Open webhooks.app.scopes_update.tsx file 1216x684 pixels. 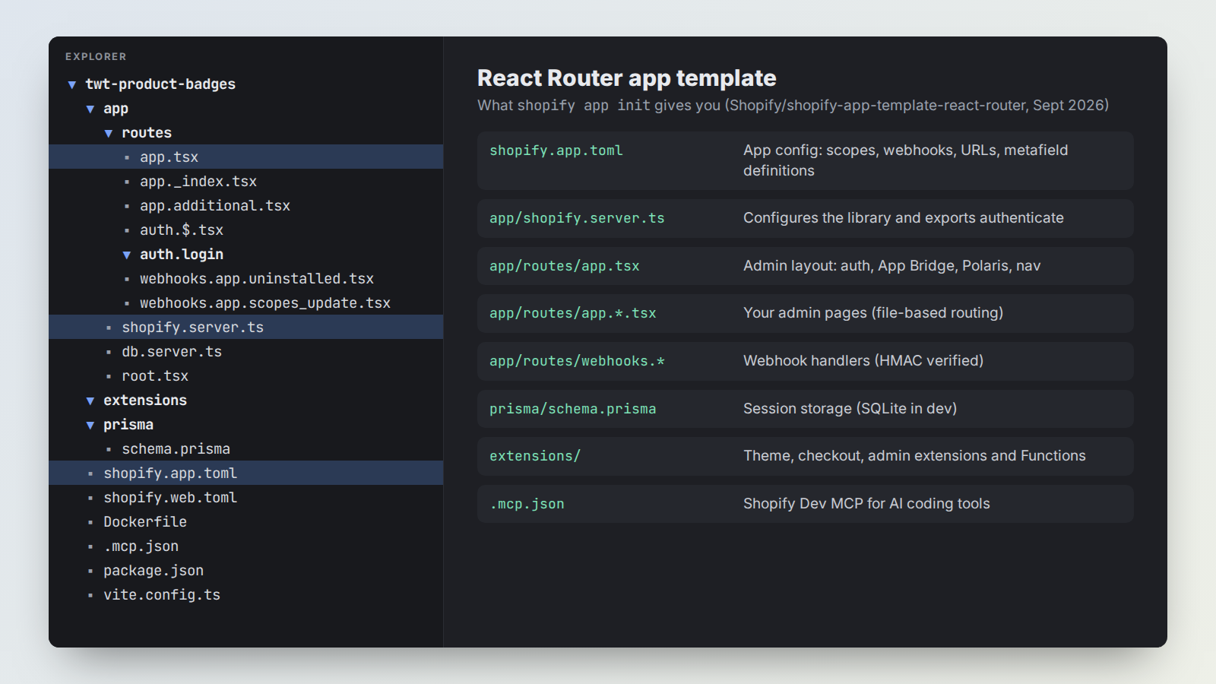pos(265,303)
